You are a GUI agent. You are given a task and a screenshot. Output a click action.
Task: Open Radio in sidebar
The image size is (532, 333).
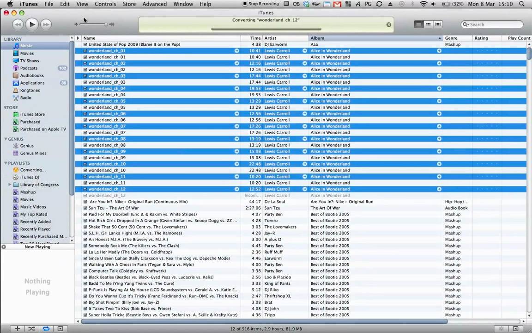click(25, 98)
